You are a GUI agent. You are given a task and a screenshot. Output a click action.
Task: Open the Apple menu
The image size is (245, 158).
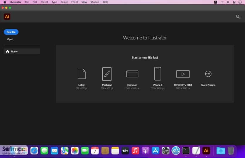[5, 2]
